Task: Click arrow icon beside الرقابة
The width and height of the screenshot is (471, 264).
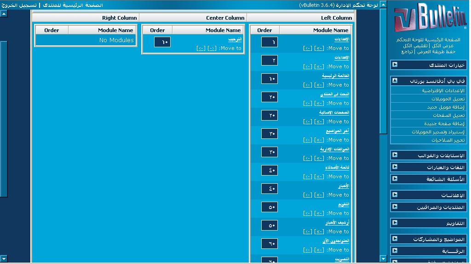Action: 395,251
